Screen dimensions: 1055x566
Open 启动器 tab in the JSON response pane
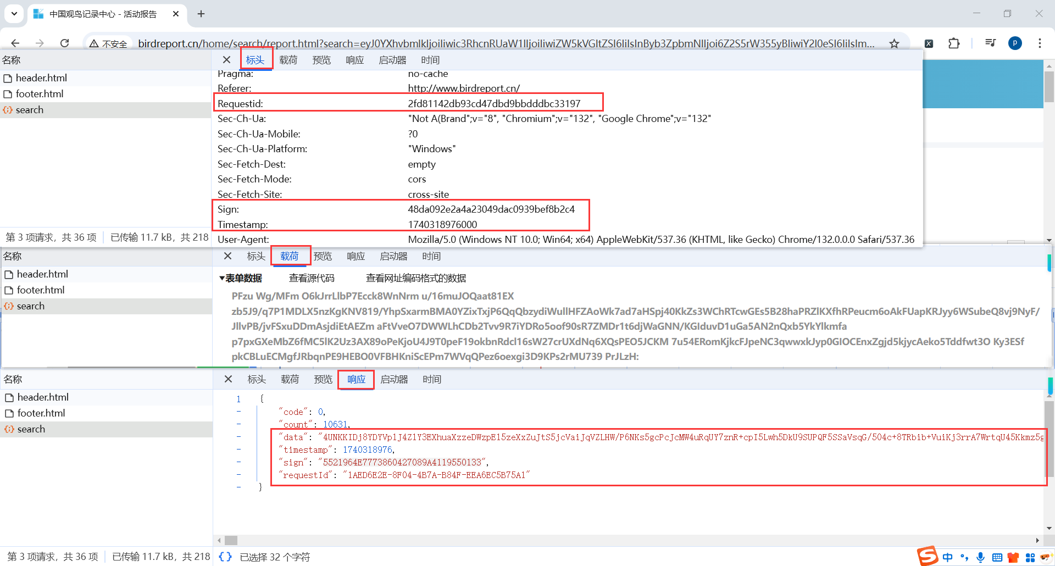pyautogui.click(x=394, y=379)
